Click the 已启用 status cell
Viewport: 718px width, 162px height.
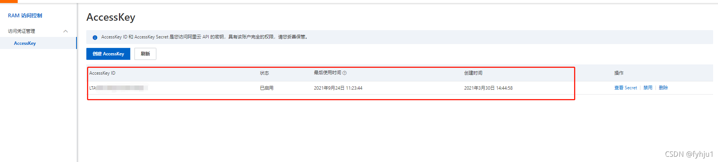[267, 88]
